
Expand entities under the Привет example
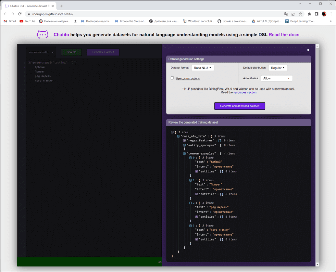coord(196,194)
